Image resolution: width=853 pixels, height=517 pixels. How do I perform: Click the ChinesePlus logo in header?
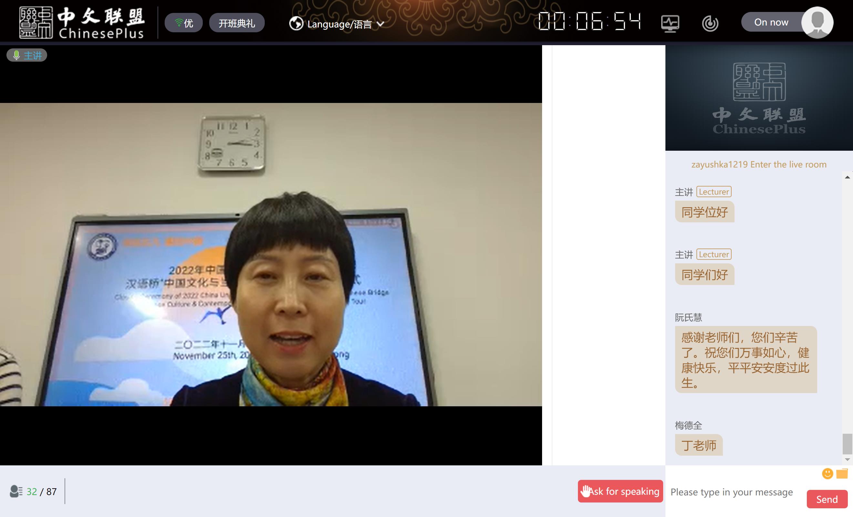82,23
